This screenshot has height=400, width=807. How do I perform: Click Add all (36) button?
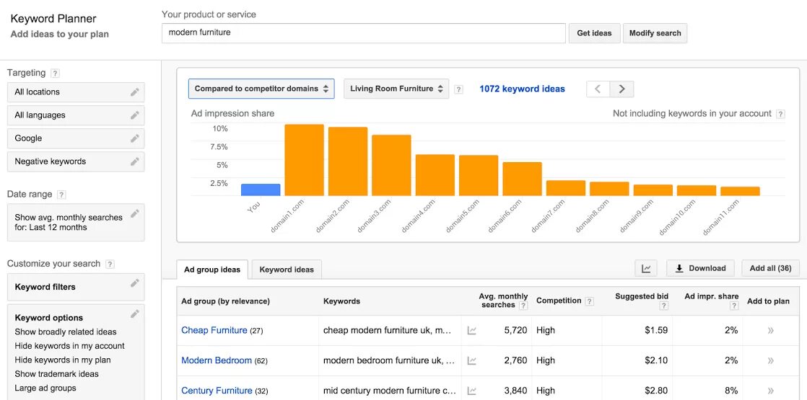tap(770, 269)
